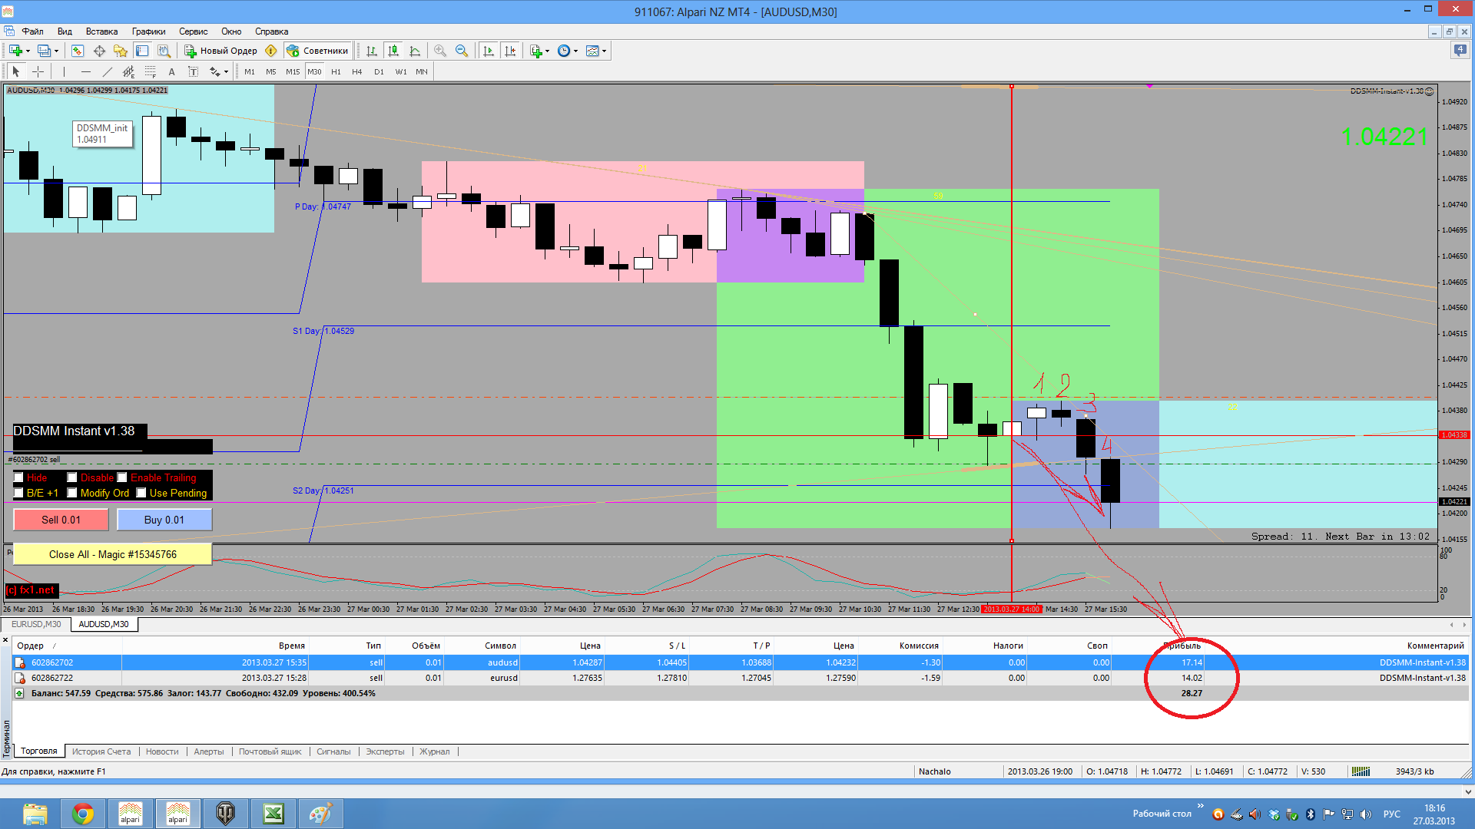Select the vertical line drawing tool
Screen dimensions: 1475x829
pos(64,71)
